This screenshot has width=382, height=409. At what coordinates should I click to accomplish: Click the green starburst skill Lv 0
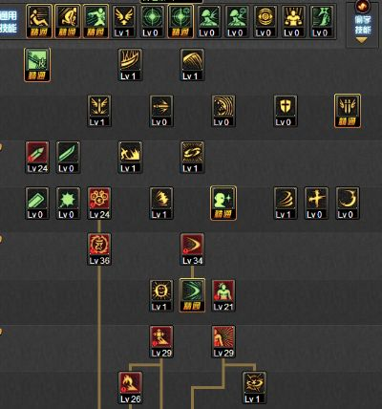coord(68,204)
